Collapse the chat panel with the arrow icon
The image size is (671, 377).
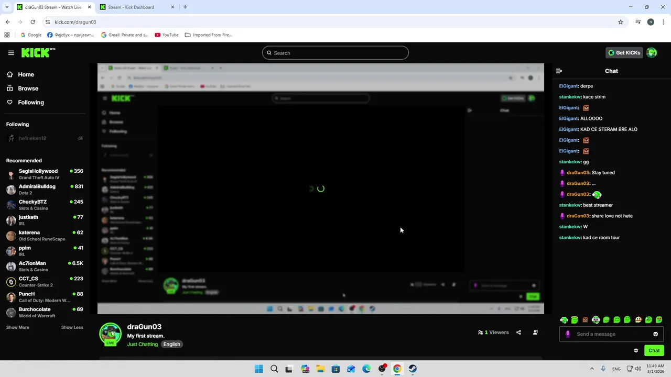coord(559,71)
